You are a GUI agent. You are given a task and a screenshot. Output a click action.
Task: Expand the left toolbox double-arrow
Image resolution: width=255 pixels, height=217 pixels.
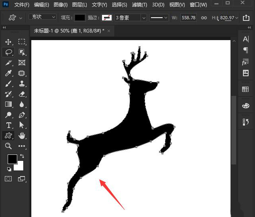tap(4, 28)
